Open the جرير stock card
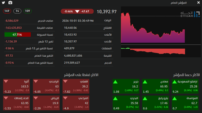This screenshot has height=113, width=202. point(126,86)
